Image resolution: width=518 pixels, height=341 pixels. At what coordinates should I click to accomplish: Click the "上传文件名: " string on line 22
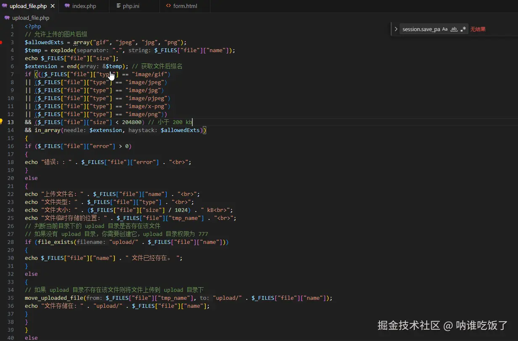coord(62,194)
